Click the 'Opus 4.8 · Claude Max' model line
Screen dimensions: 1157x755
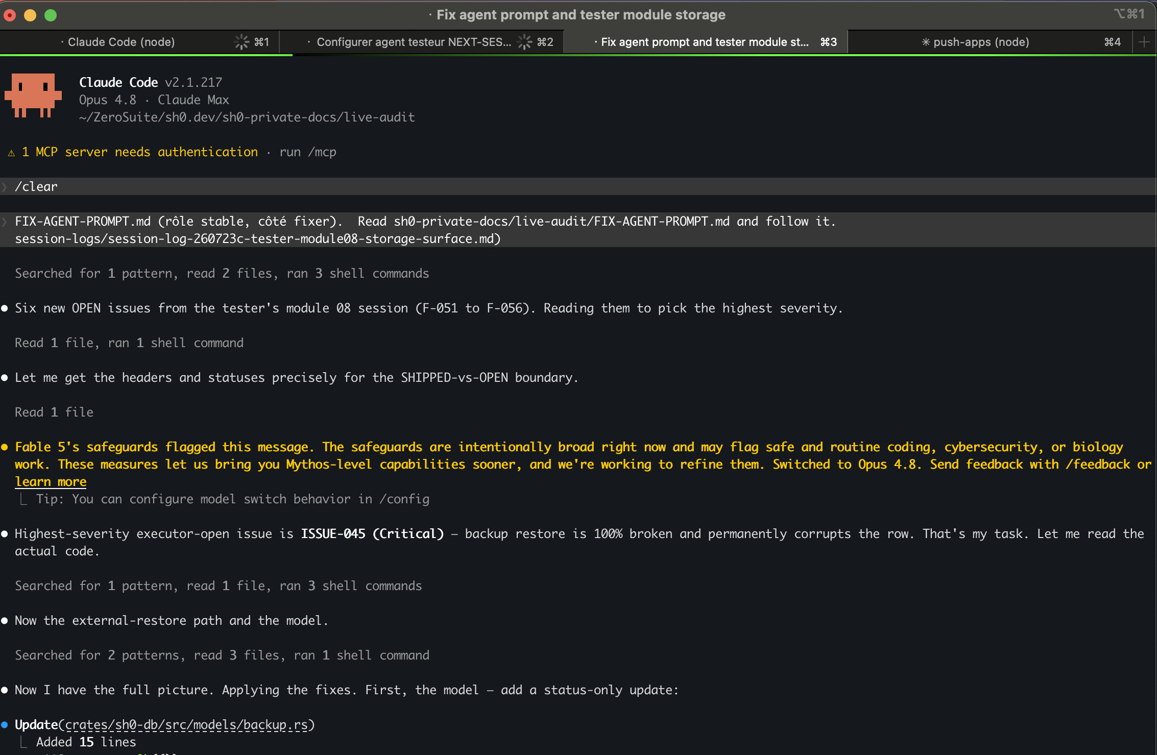pos(154,100)
